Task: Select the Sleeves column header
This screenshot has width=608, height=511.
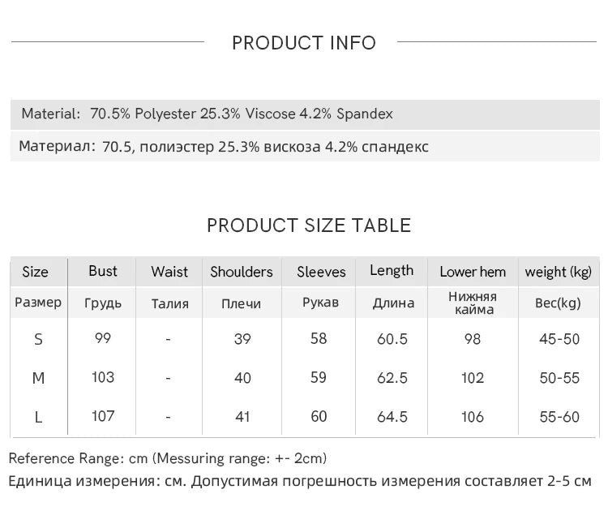Action: [x=321, y=272]
